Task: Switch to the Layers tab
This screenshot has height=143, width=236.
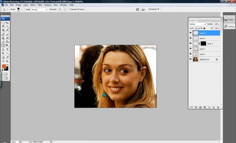Action: coord(194,20)
